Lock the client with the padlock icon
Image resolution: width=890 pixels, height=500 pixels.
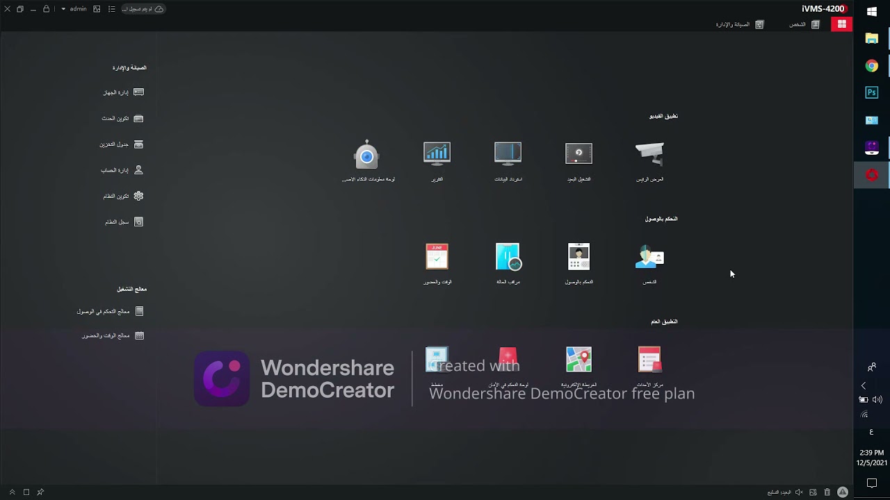pyautogui.click(x=47, y=9)
